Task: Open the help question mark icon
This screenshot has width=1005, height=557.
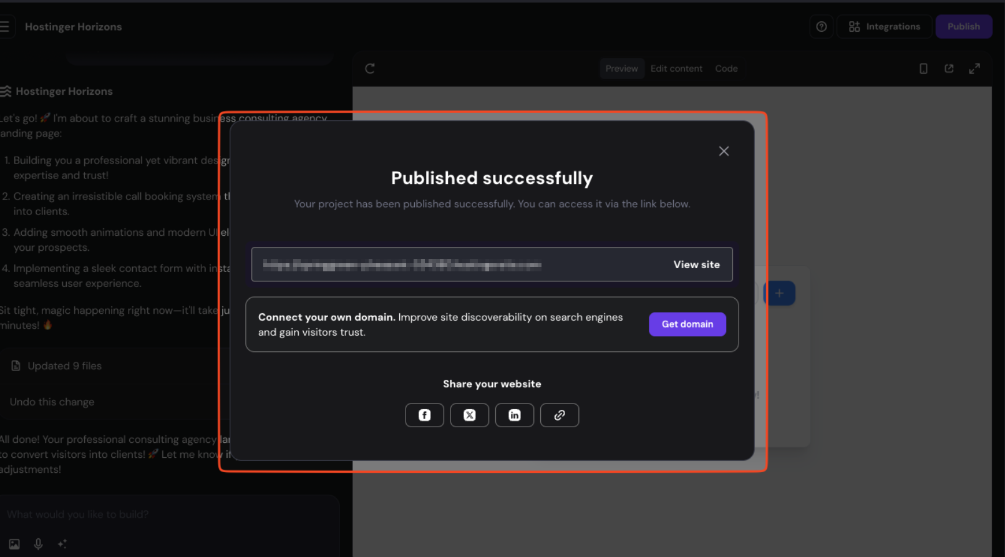Action: [822, 27]
